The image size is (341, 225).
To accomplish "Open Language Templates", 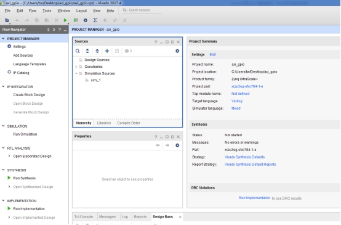I will (x=30, y=64).
